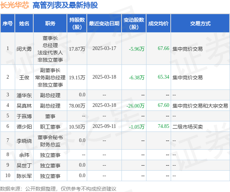Click the 长光华芯 title text
Screen dimensions: 230x192
coord(14,5)
